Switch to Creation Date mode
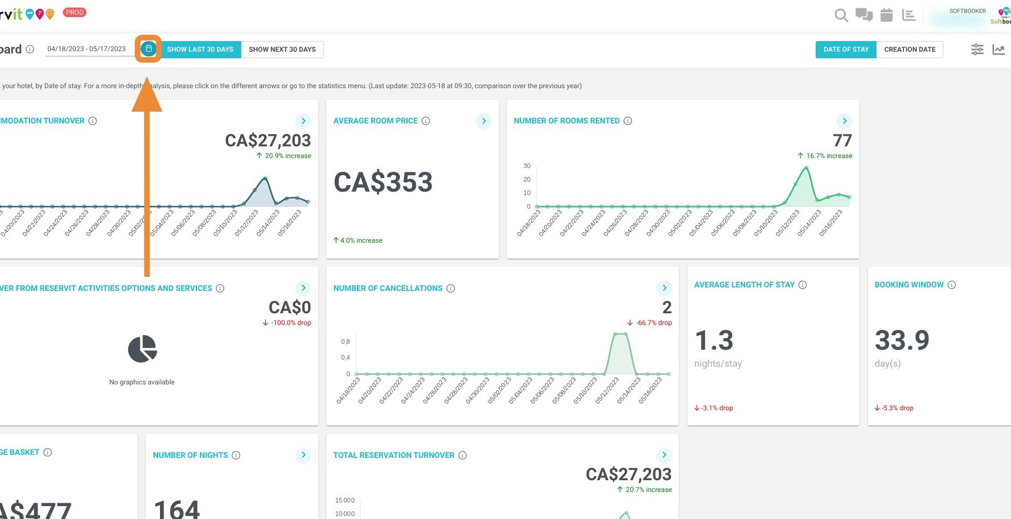The height and width of the screenshot is (519, 1011). [910, 49]
